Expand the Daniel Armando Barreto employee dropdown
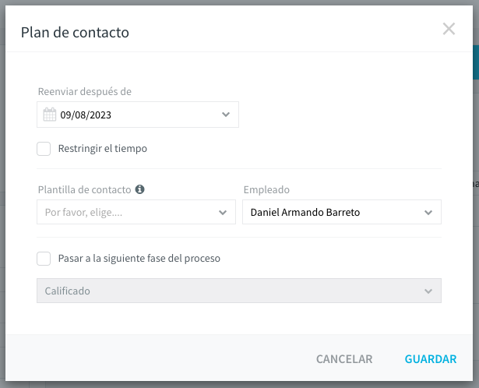 coord(342,212)
